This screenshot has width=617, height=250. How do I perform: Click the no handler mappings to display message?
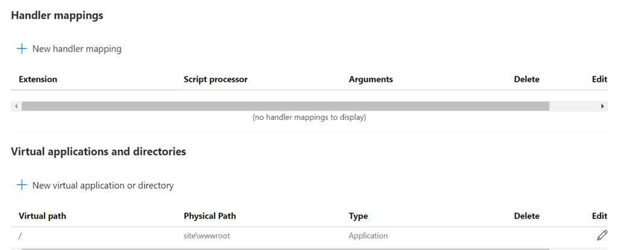coord(309,117)
